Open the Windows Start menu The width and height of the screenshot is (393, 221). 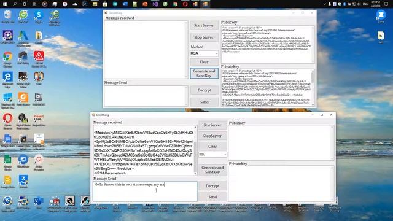pyautogui.click(x=5, y=4)
